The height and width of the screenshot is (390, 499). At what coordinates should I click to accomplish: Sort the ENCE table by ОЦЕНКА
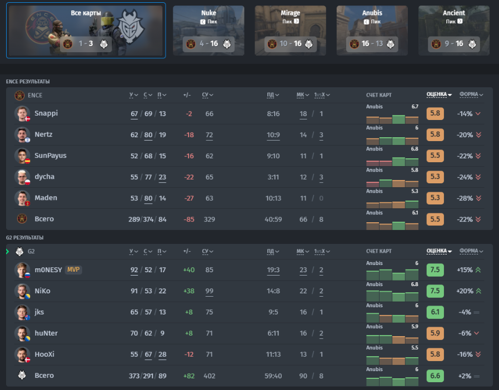click(439, 94)
